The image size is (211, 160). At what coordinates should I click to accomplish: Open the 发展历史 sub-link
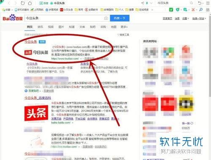[56, 119]
